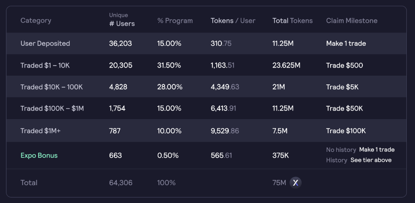415x203 pixels.
Task: Click the Category column header
Action: 36,21
